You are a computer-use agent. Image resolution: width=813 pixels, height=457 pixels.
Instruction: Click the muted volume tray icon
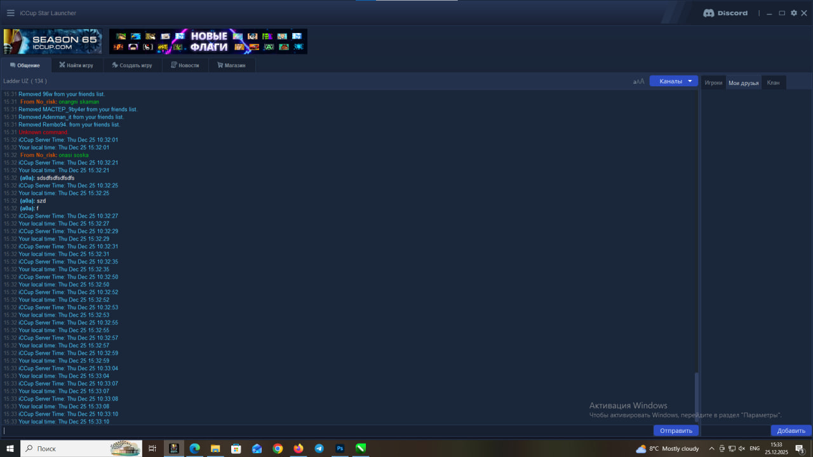click(x=742, y=448)
